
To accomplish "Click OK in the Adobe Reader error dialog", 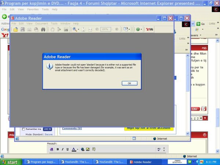I will point(129,83).
